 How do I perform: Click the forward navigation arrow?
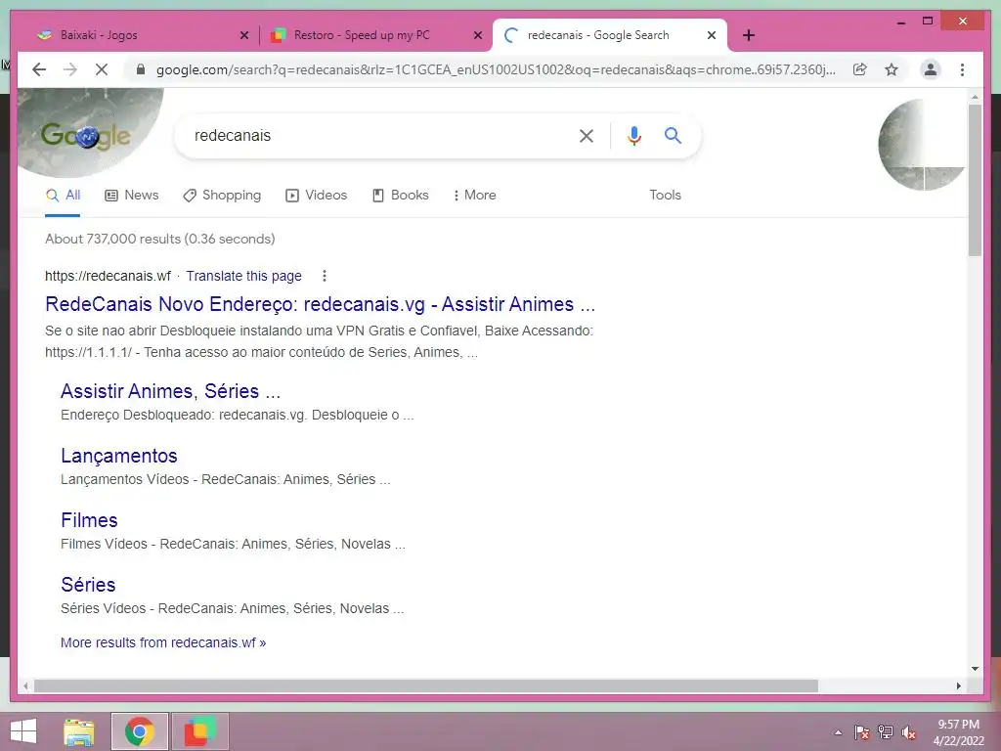[70, 69]
